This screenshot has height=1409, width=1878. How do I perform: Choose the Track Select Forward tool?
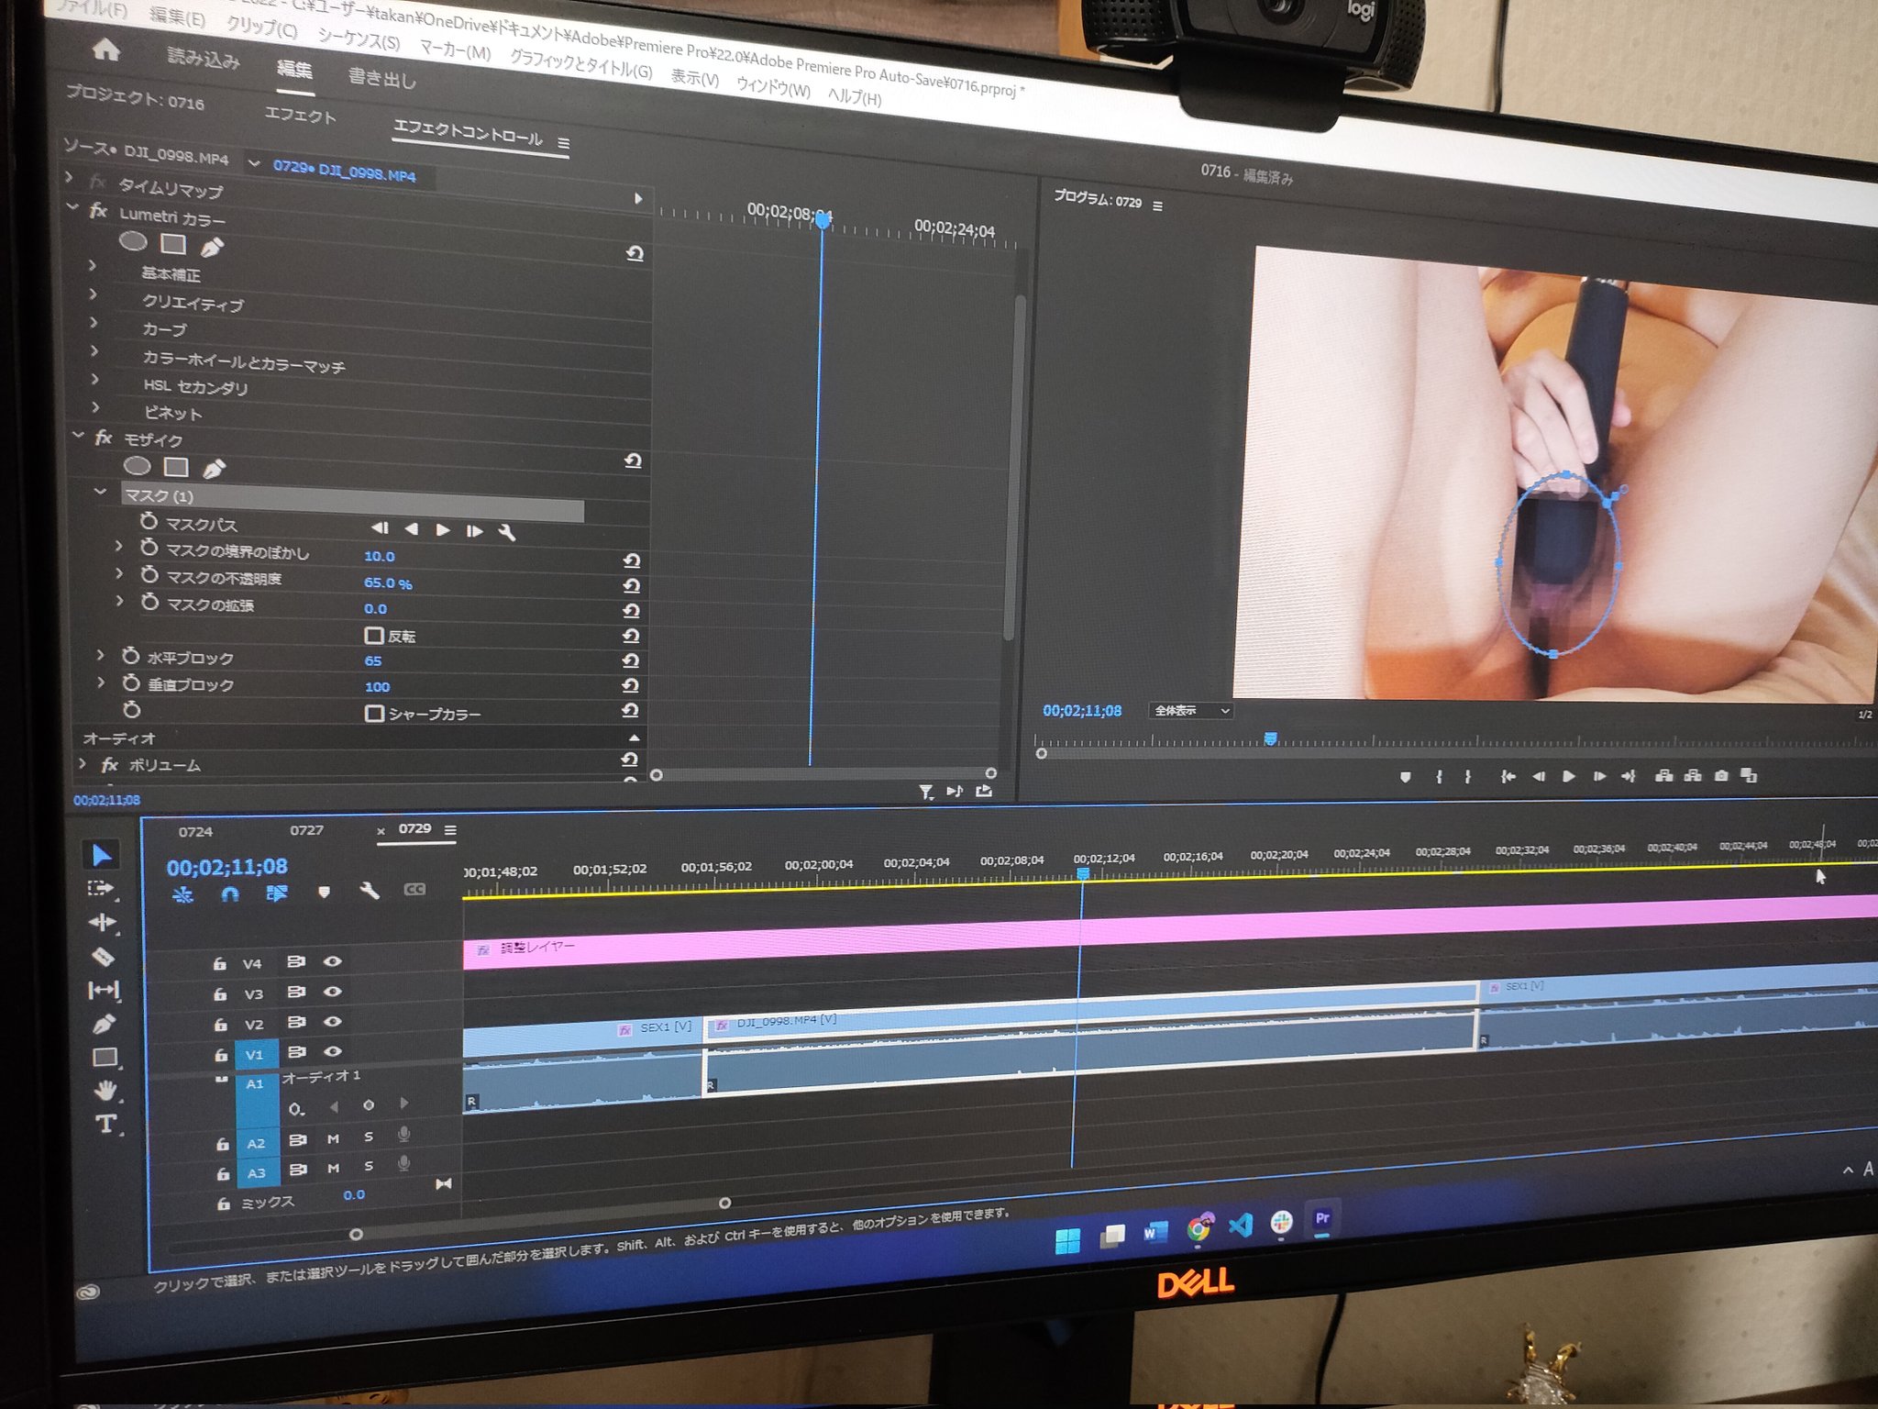[101, 888]
